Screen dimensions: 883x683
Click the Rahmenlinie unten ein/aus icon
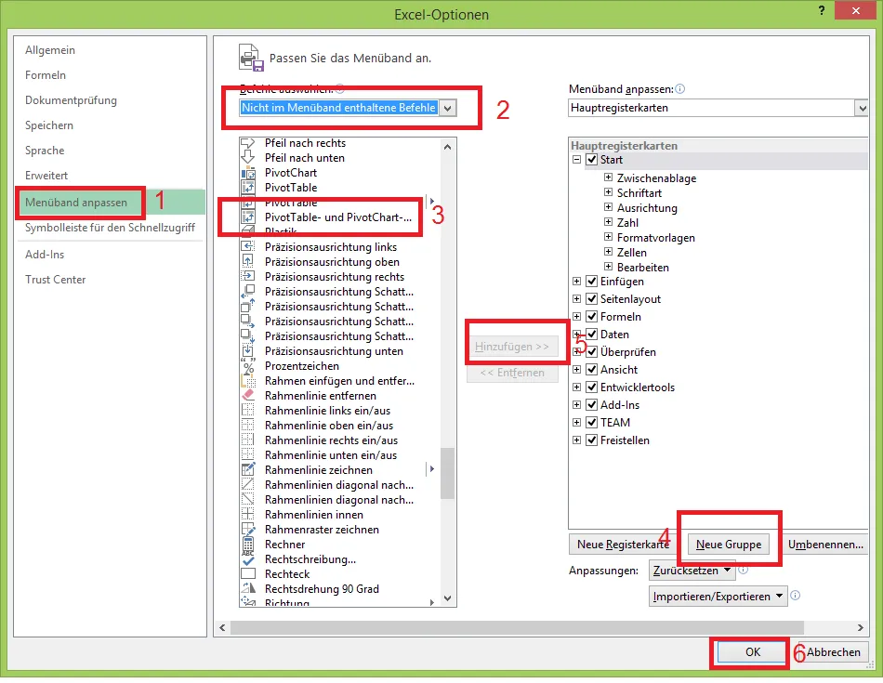click(x=248, y=455)
